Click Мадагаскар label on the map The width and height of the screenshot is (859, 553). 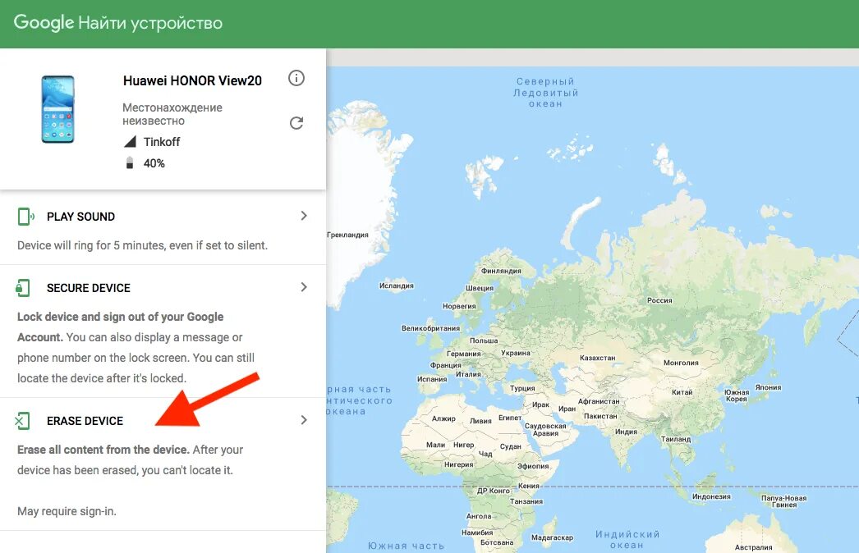[x=552, y=537]
